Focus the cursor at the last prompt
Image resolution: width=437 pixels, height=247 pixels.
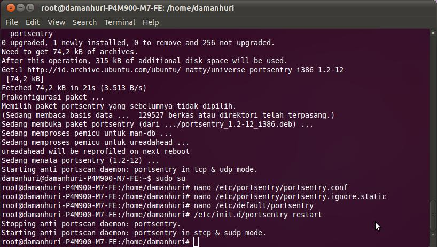click(x=196, y=242)
